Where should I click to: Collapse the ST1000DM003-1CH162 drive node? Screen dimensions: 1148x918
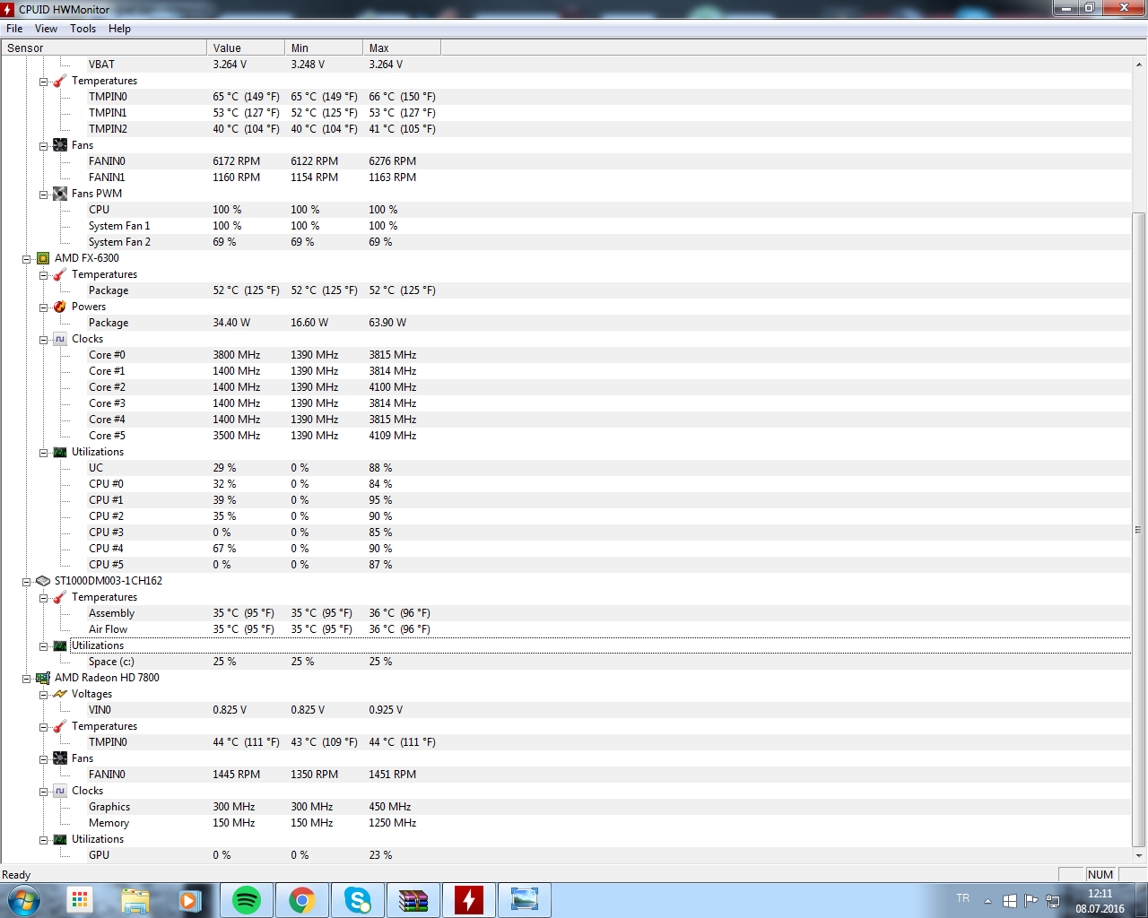(27, 582)
